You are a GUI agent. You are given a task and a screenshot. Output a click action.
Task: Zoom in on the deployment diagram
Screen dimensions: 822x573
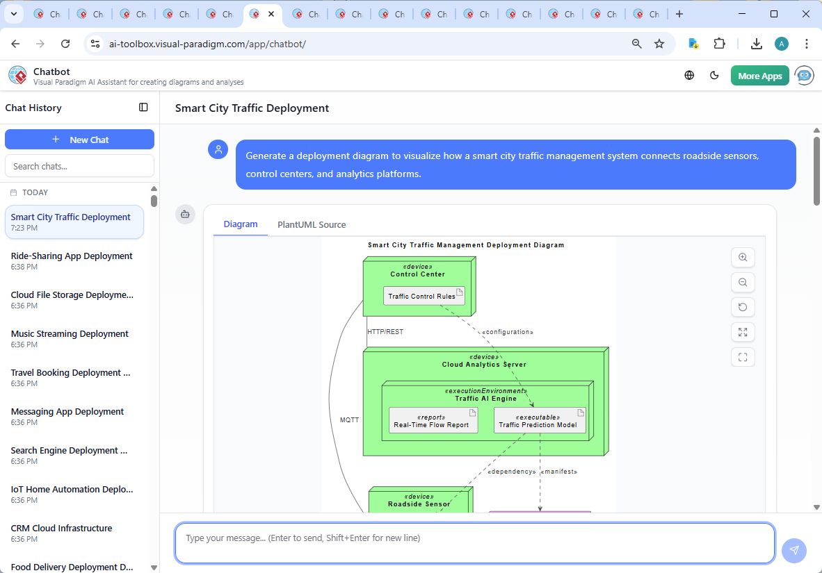pos(743,257)
